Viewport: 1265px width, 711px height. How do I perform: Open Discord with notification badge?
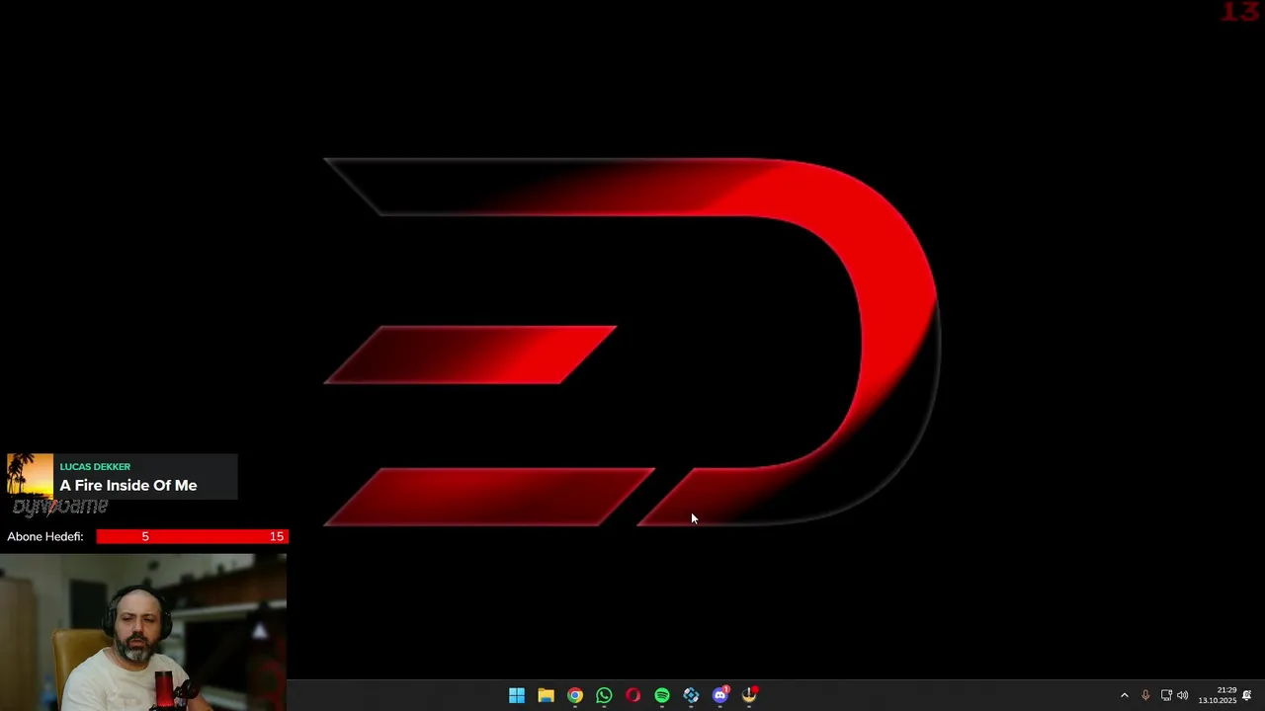[720, 695]
